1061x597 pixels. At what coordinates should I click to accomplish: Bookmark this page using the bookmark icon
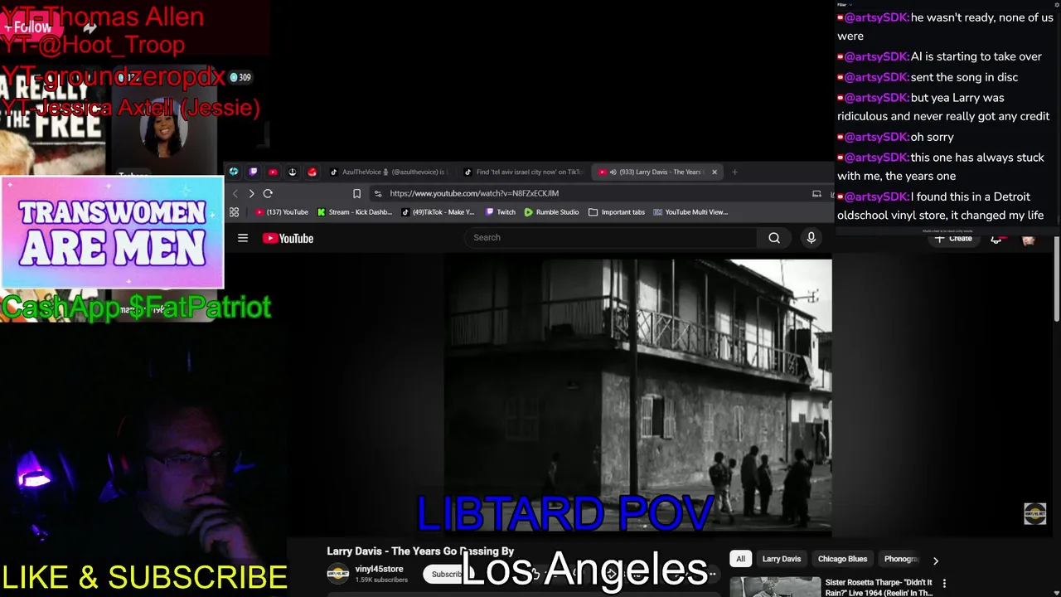pos(356,193)
